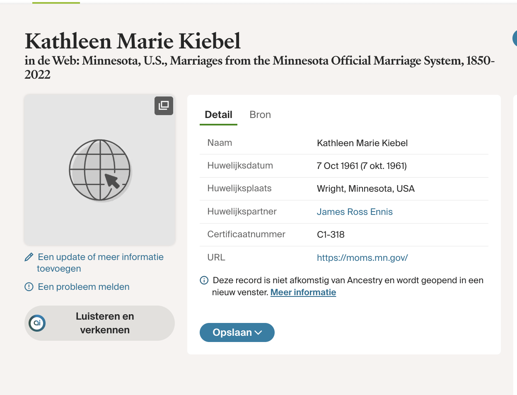517x395 pixels.
Task: Open James Ross Ennis partner record
Action: pyautogui.click(x=355, y=212)
